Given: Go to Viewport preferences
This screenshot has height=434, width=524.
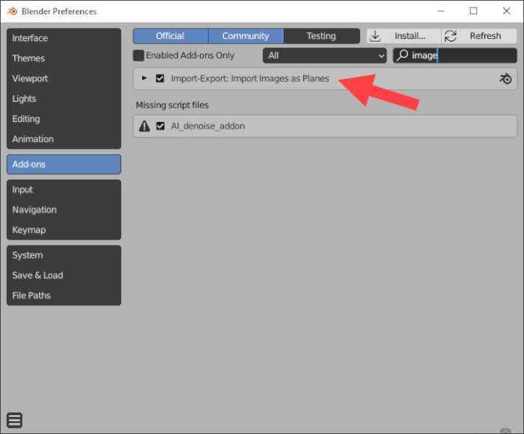Looking at the screenshot, I should [64, 79].
